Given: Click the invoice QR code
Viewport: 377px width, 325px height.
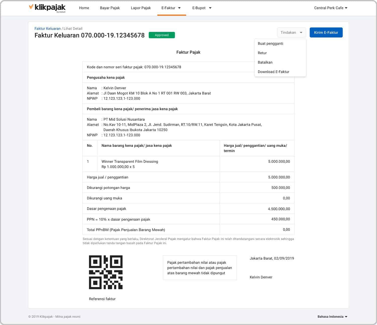Looking at the screenshot, I should click(106, 272).
